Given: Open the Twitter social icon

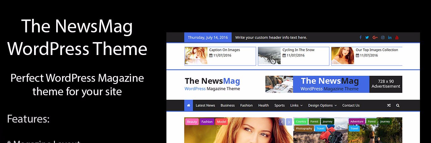Looking at the screenshot, I should (x=367, y=37).
